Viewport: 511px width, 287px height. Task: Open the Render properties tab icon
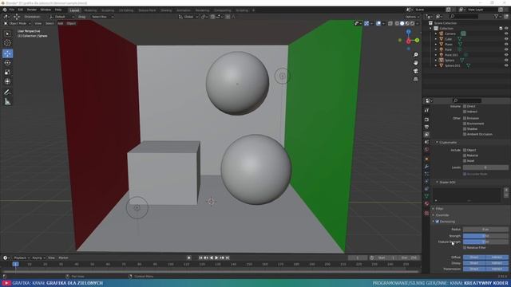426,120
